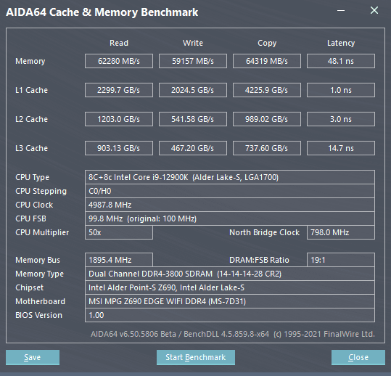Screen dimensions: 391x376
Task: Click the CPU Multiplier value 50x
Action: coord(119,232)
